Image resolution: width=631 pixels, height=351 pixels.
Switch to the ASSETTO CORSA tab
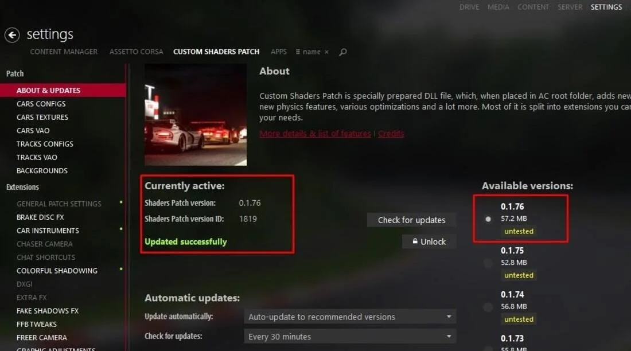coord(136,52)
